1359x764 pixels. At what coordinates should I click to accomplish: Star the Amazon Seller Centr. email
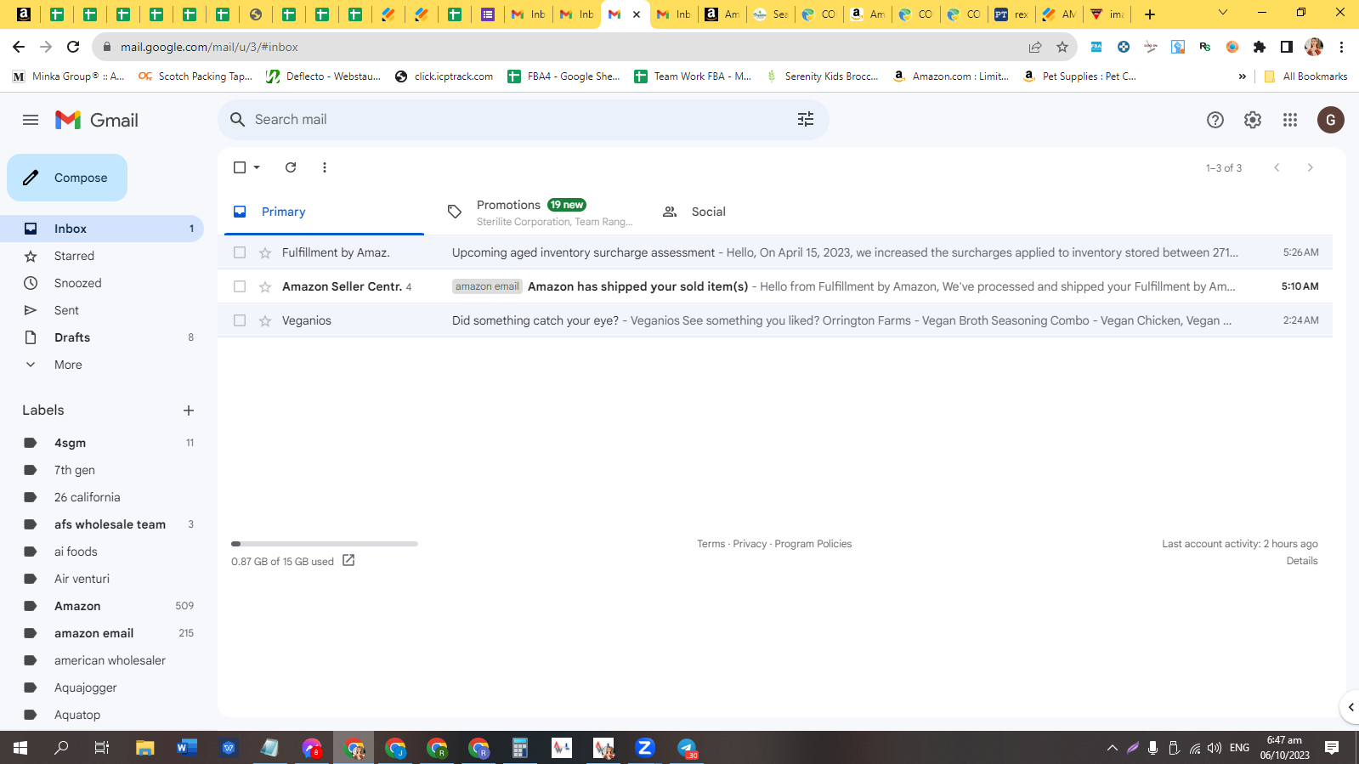pos(265,286)
